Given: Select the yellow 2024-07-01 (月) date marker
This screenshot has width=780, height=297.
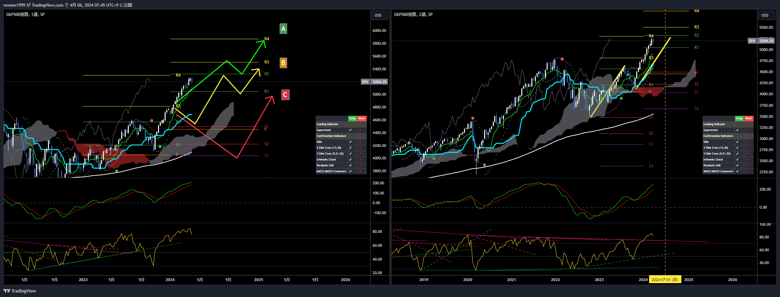Looking at the screenshot, I should click(x=665, y=280).
